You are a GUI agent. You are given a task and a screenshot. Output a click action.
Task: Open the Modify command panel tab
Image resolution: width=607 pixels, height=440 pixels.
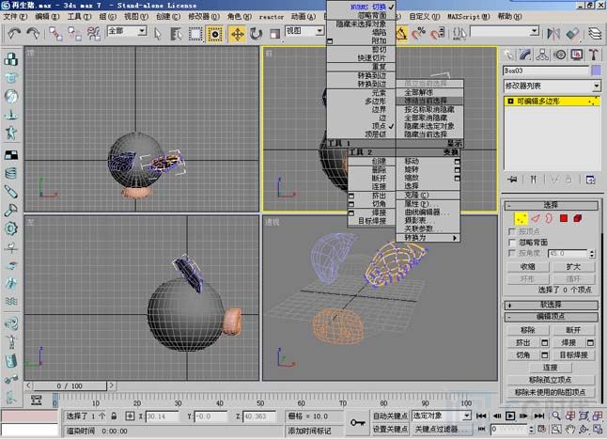(525, 55)
